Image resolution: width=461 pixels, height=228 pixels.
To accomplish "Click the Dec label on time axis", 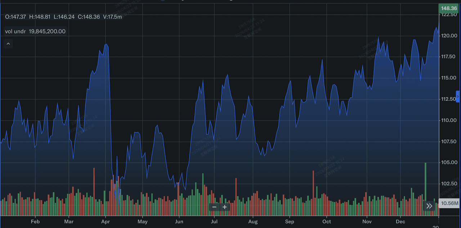I will point(400,222).
